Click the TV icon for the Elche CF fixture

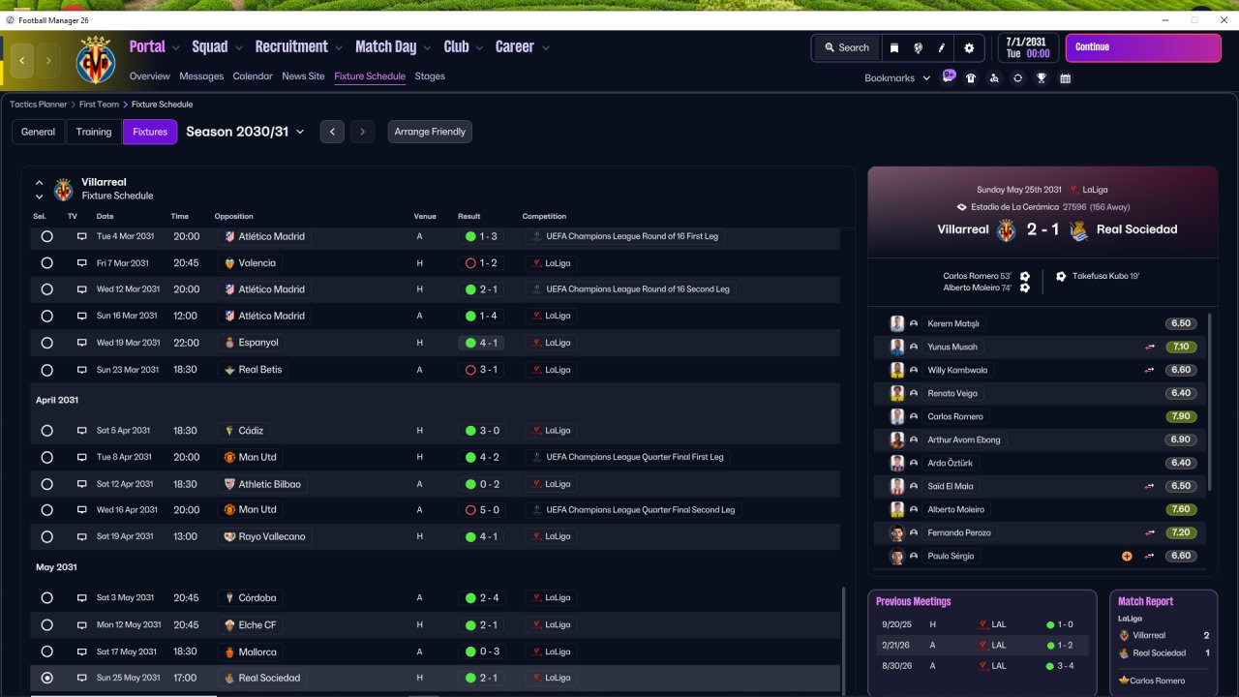(x=82, y=625)
